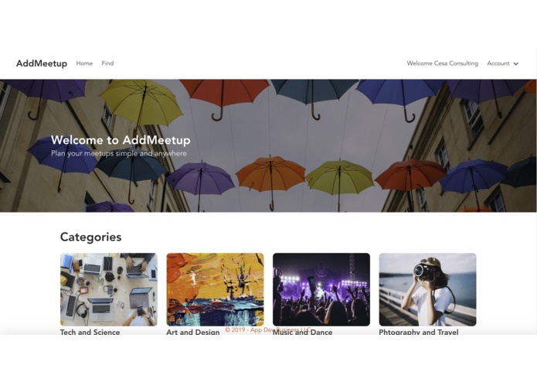The image size is (537, 382).
Task: Click the Welcome to AddMeetup headline
Action: tap(121, 140)
